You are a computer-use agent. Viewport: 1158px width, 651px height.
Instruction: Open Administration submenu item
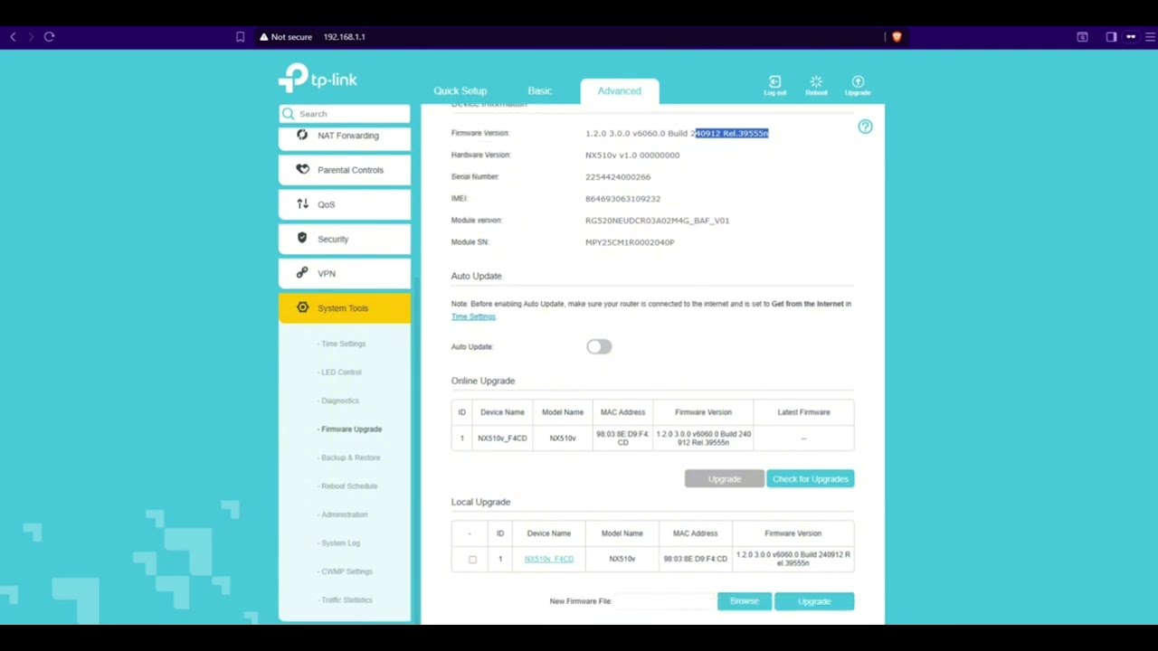[343, 514]
